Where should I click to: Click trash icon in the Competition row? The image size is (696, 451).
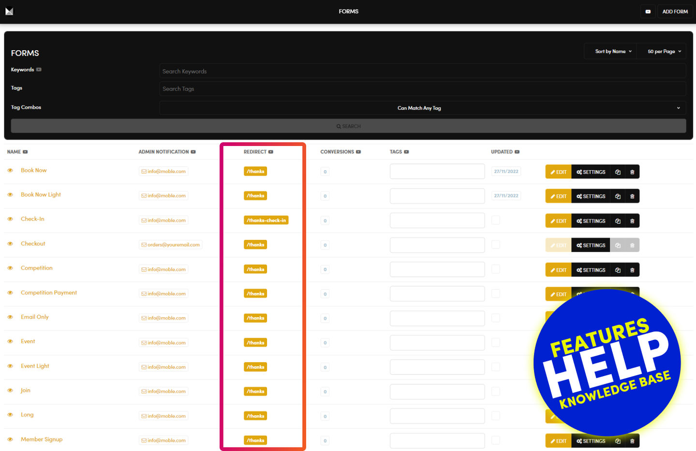(632, 270)
